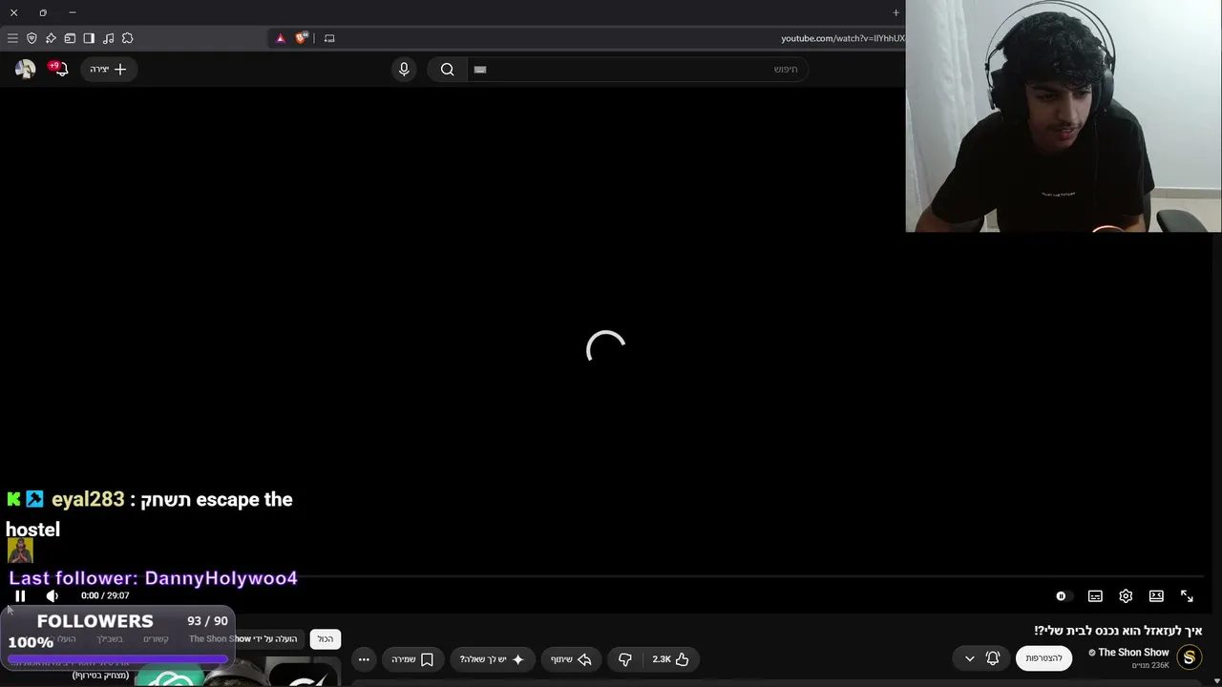Select the 'הכול' filter chip

coord(326,639)
